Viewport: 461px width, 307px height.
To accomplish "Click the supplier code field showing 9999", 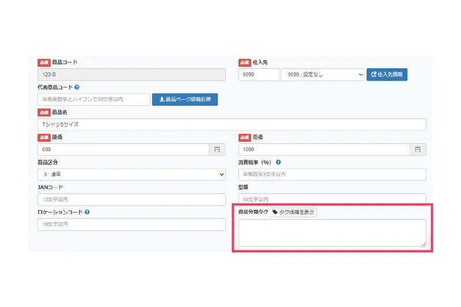I will pyautogui.click(x=259, y=75).
